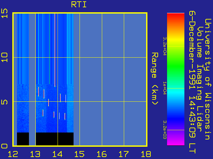The width and height of the screenshot is (213, 159).
Task: Click the range axis tick label 10
Action: point(4,57)
